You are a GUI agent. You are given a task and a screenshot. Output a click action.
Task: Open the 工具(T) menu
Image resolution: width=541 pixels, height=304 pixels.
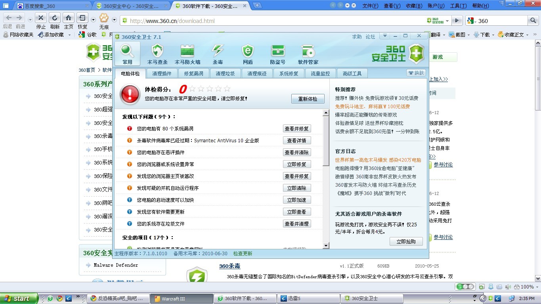[x=458, y=6]
